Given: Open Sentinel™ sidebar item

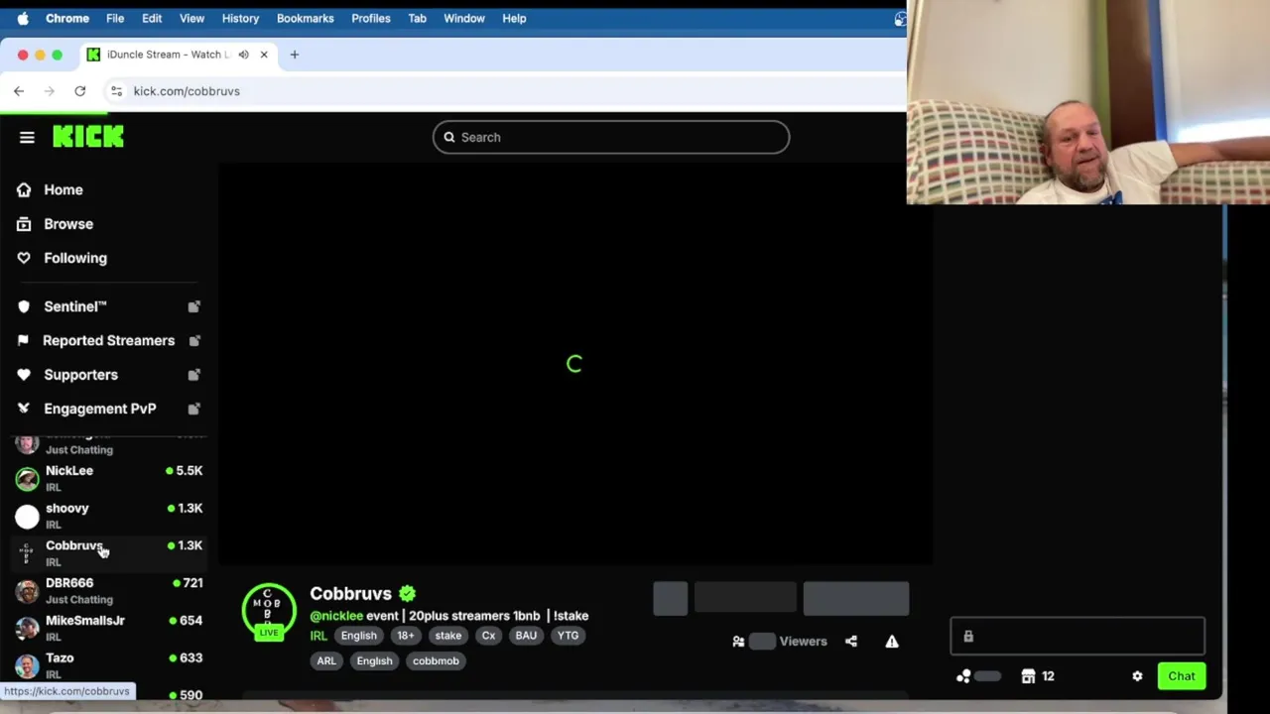Looking at the screenshot, I should [x=75, y=306].
